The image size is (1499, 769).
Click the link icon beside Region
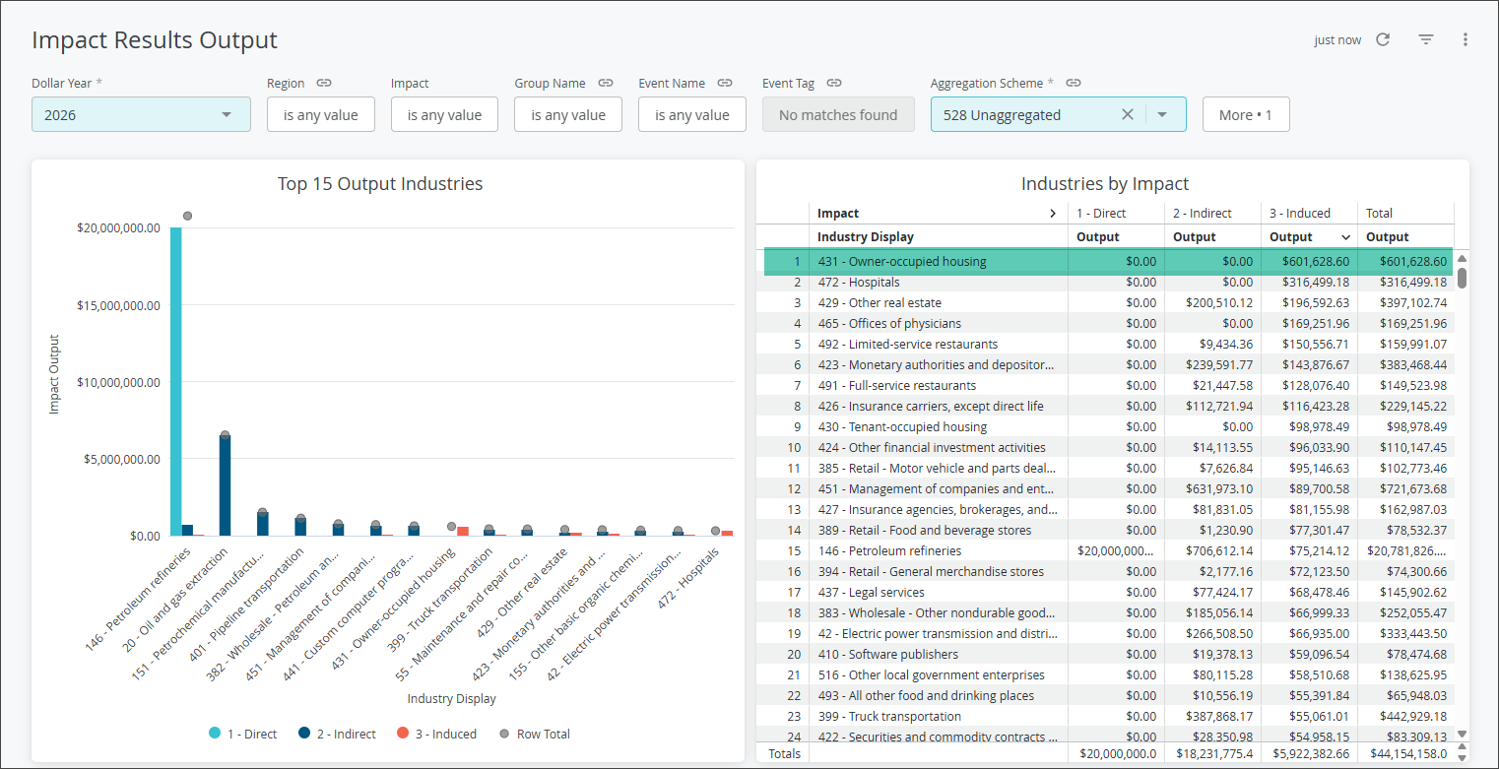pyautogui.click(x=324, y=84)
